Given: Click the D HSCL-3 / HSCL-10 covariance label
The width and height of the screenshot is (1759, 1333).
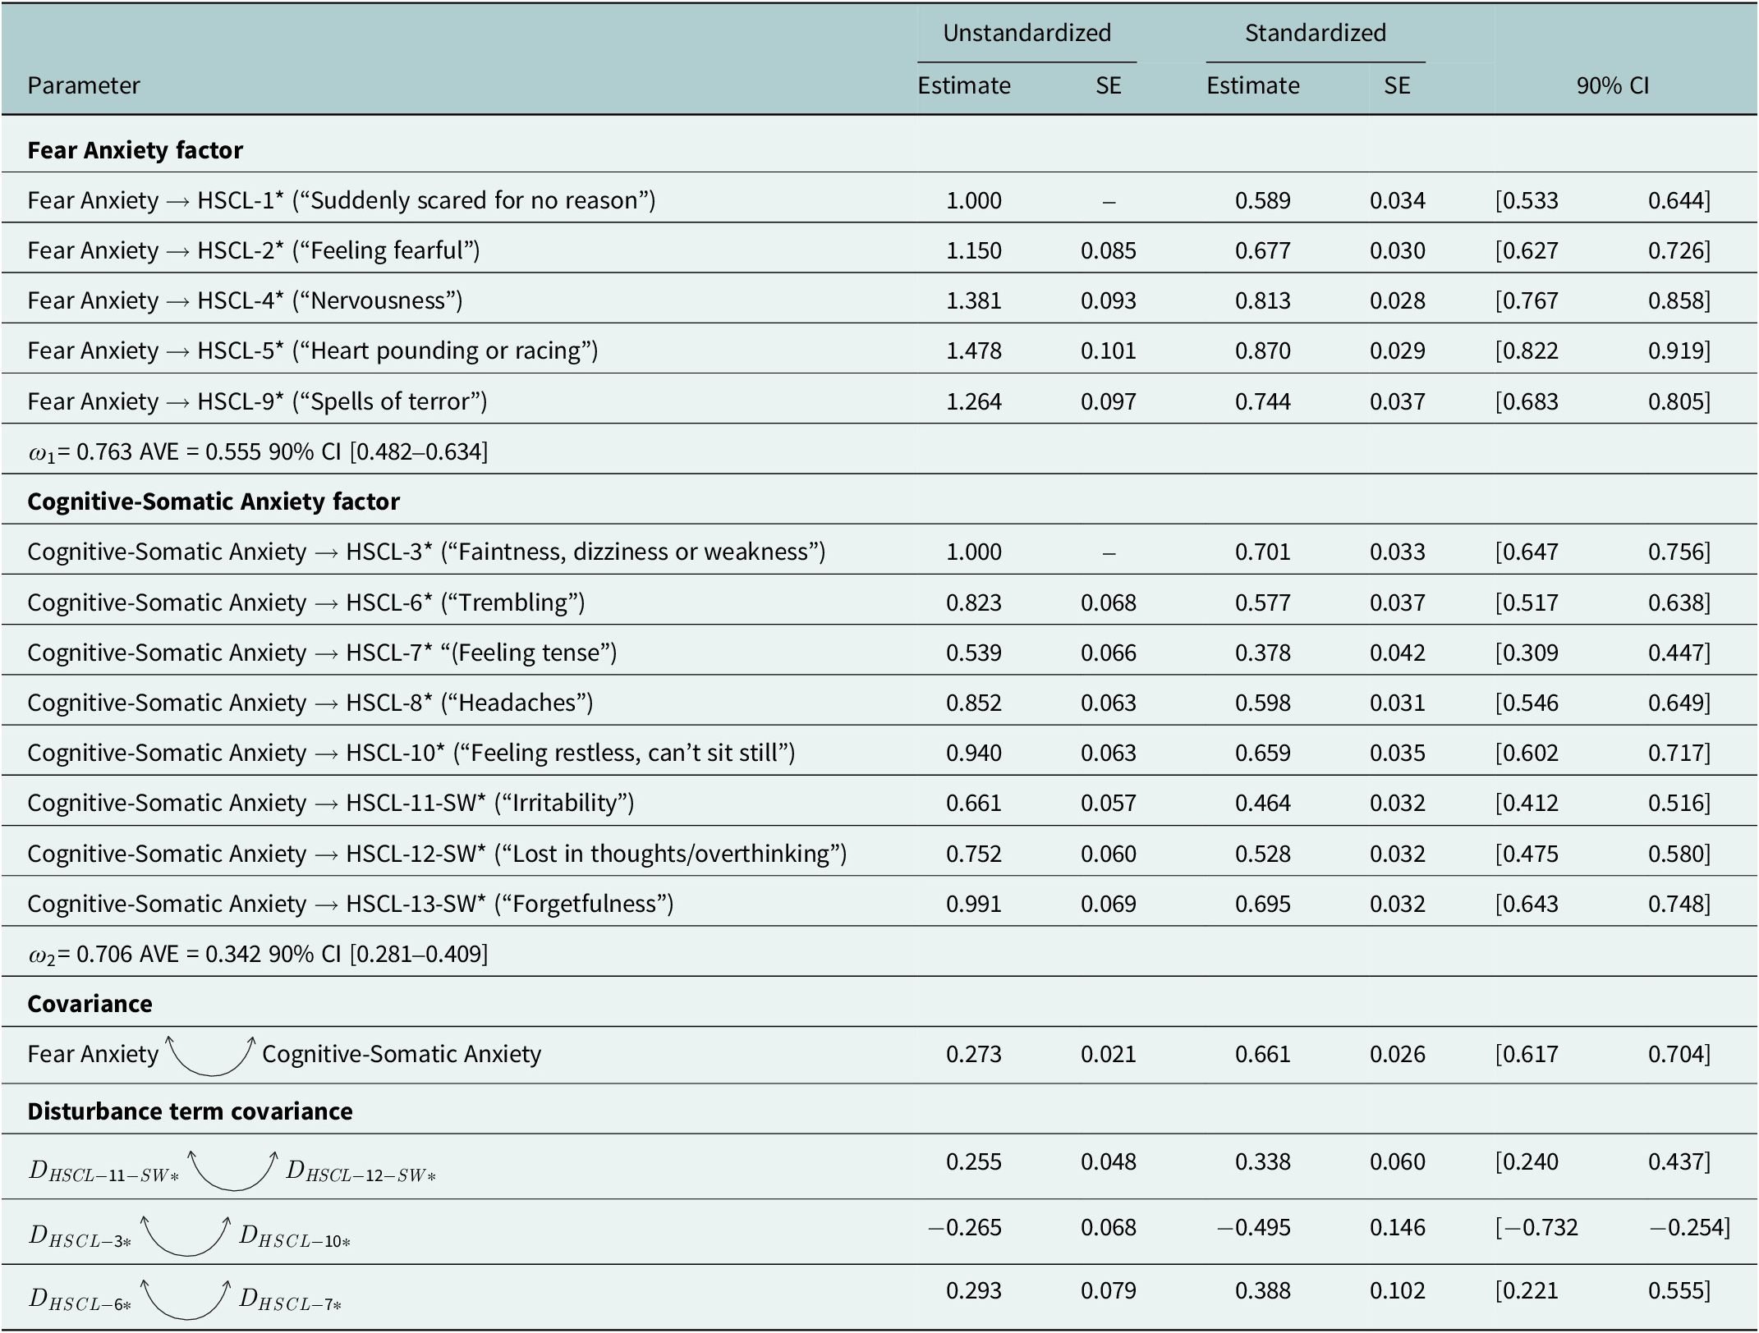Looking at the screenshot, I should 190,1235.
